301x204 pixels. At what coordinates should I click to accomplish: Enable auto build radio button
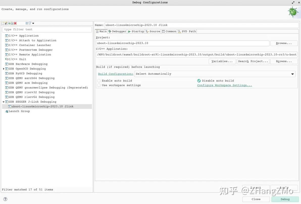tap(99, 81)
